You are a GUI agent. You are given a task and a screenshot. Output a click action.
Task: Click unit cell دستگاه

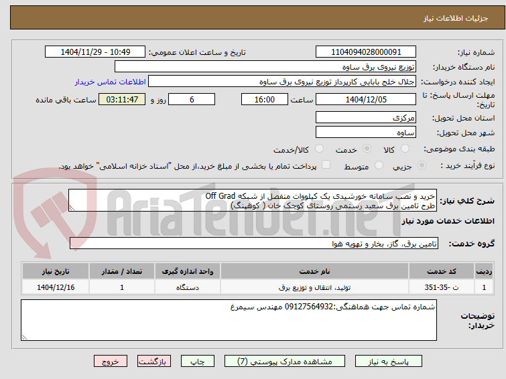click(188, 287)
